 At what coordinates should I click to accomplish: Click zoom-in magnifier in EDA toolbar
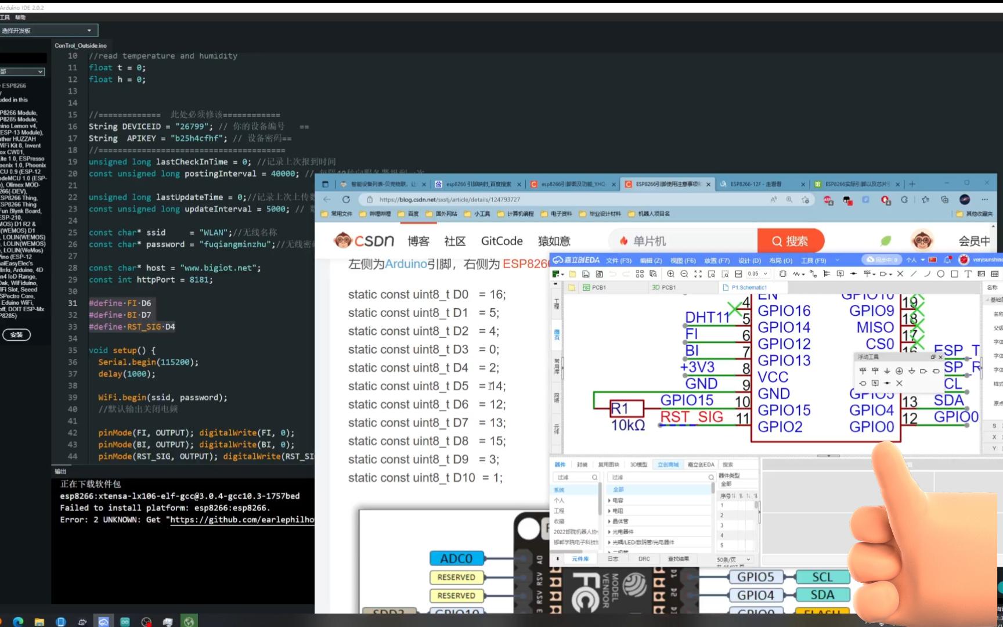tap(670, 273)
